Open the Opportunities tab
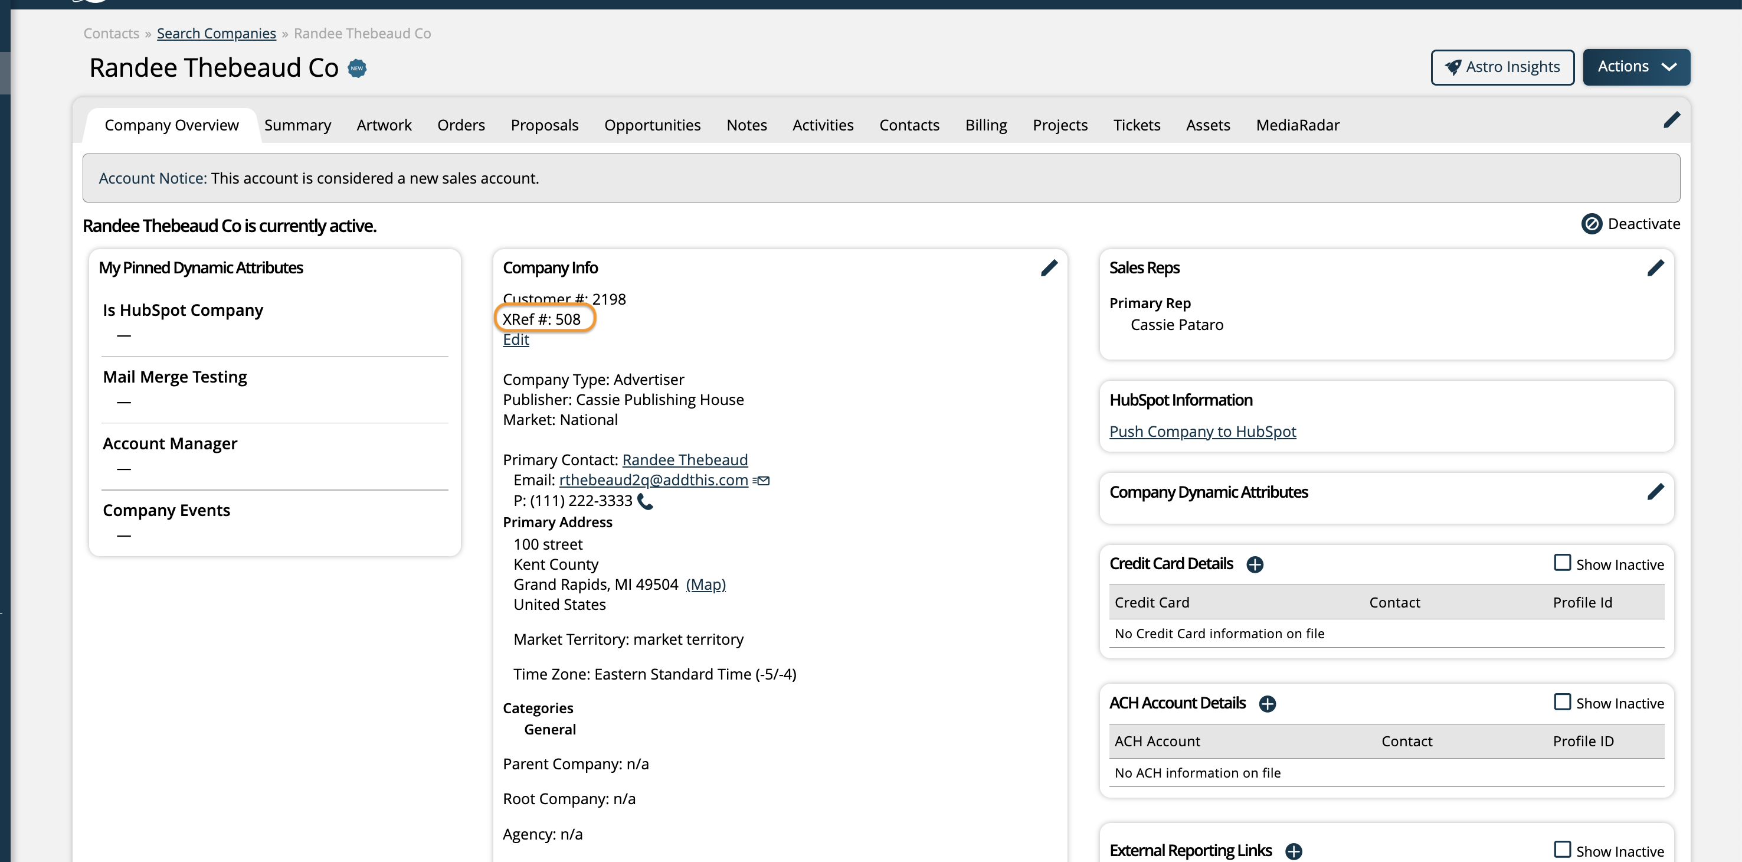This screenshot has width=1742, height=862. pos(652,125)
